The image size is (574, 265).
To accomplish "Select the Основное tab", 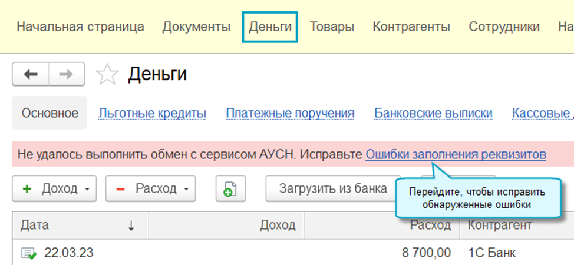I will pos(50,113).
